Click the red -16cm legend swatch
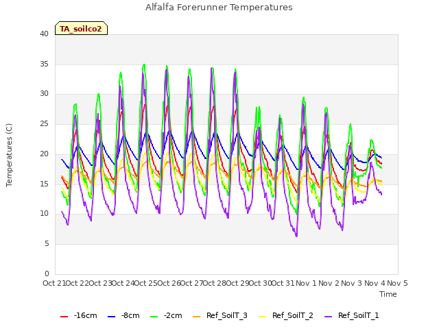The image size is (439, 329). (x=64, y=317)
